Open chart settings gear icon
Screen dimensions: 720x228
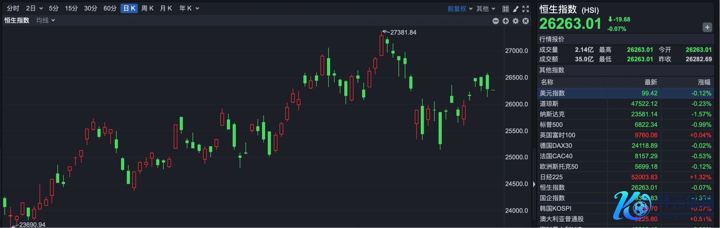pyautogui.click(x=516, y=21)
